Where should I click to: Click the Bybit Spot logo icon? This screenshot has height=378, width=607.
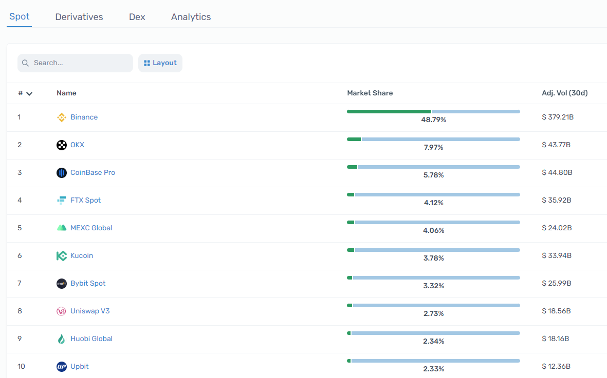click(62, 284)
